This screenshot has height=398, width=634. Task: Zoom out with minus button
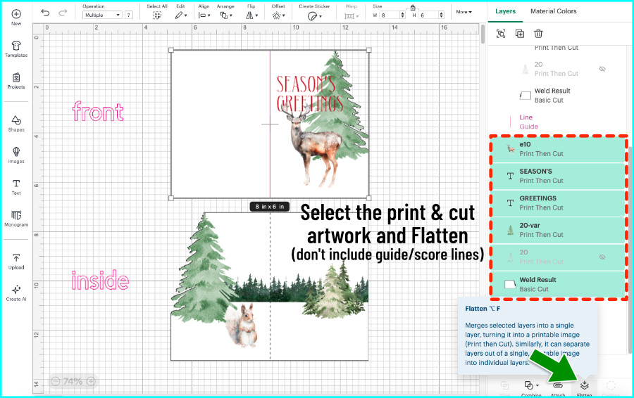(x=56, y=381)
